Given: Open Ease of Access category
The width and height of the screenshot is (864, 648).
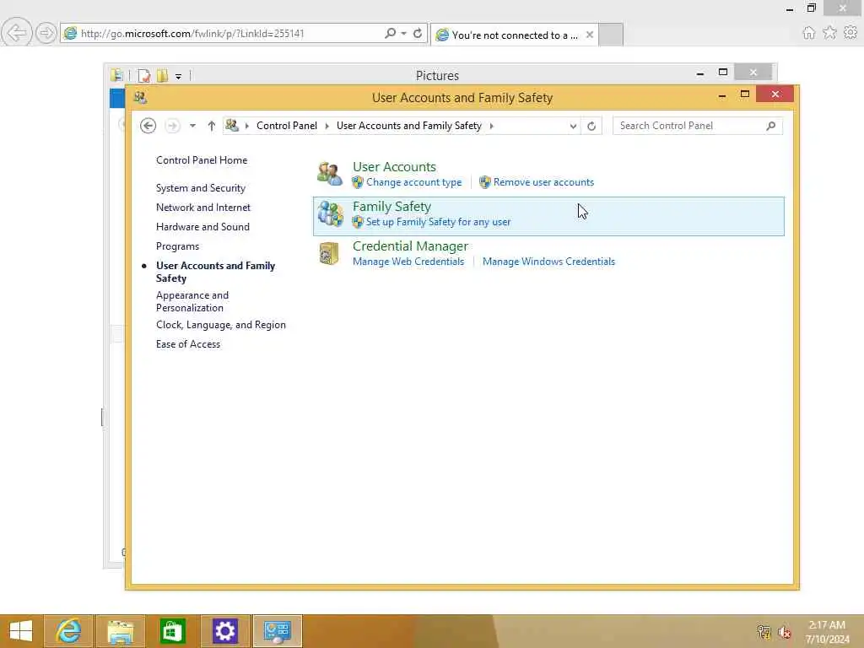Looking at the screenshot, I should coord(188,344).
